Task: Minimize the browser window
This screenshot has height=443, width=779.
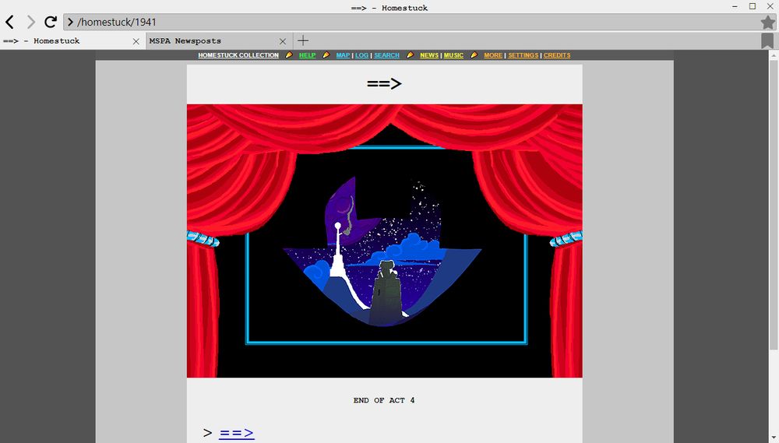Action: (735, 6)
